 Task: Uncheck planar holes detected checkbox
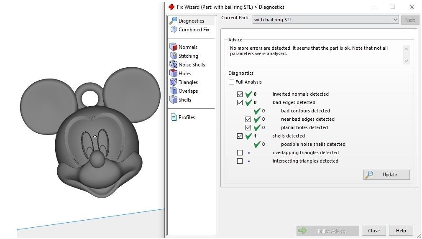coord(248,127)
